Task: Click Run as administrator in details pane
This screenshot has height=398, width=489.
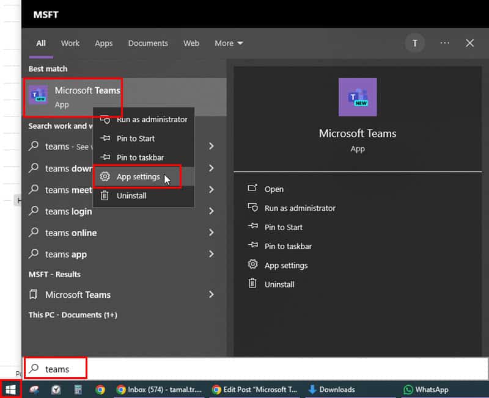Action: (x=292, y=208)
